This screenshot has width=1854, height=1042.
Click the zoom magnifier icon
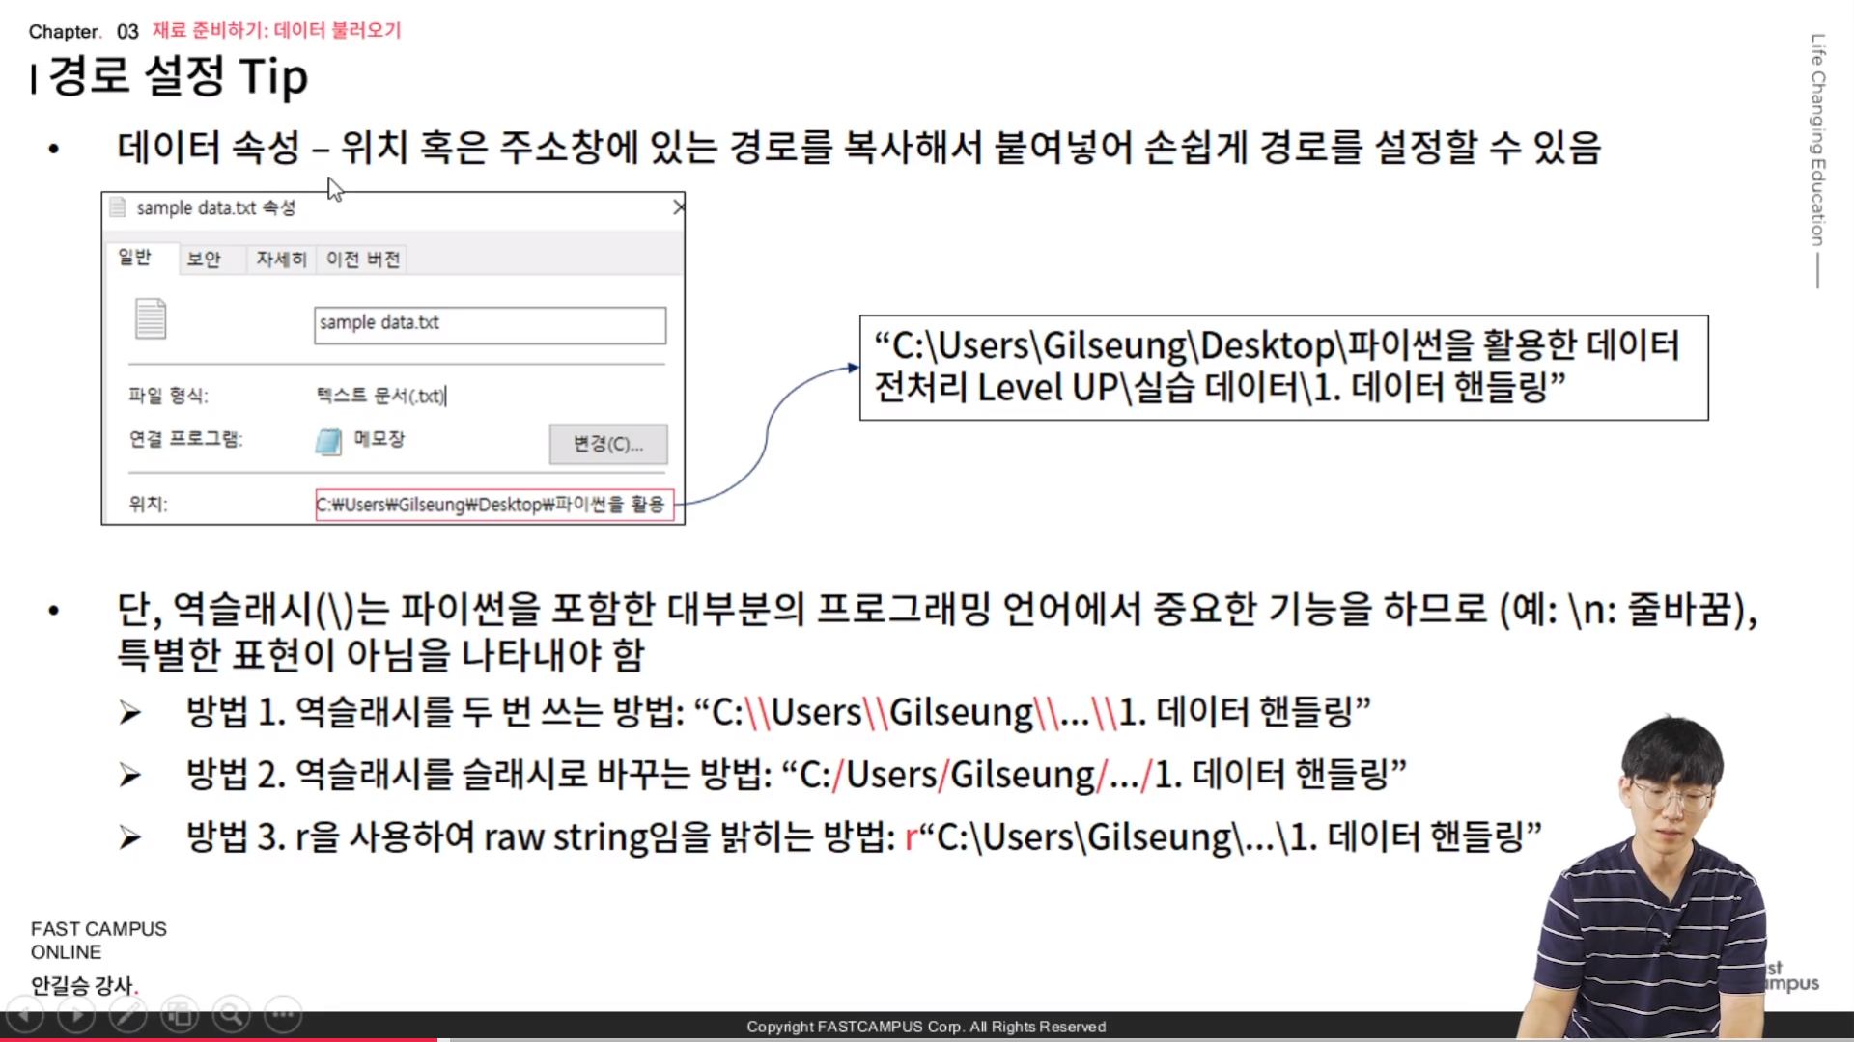point(231,1014)
